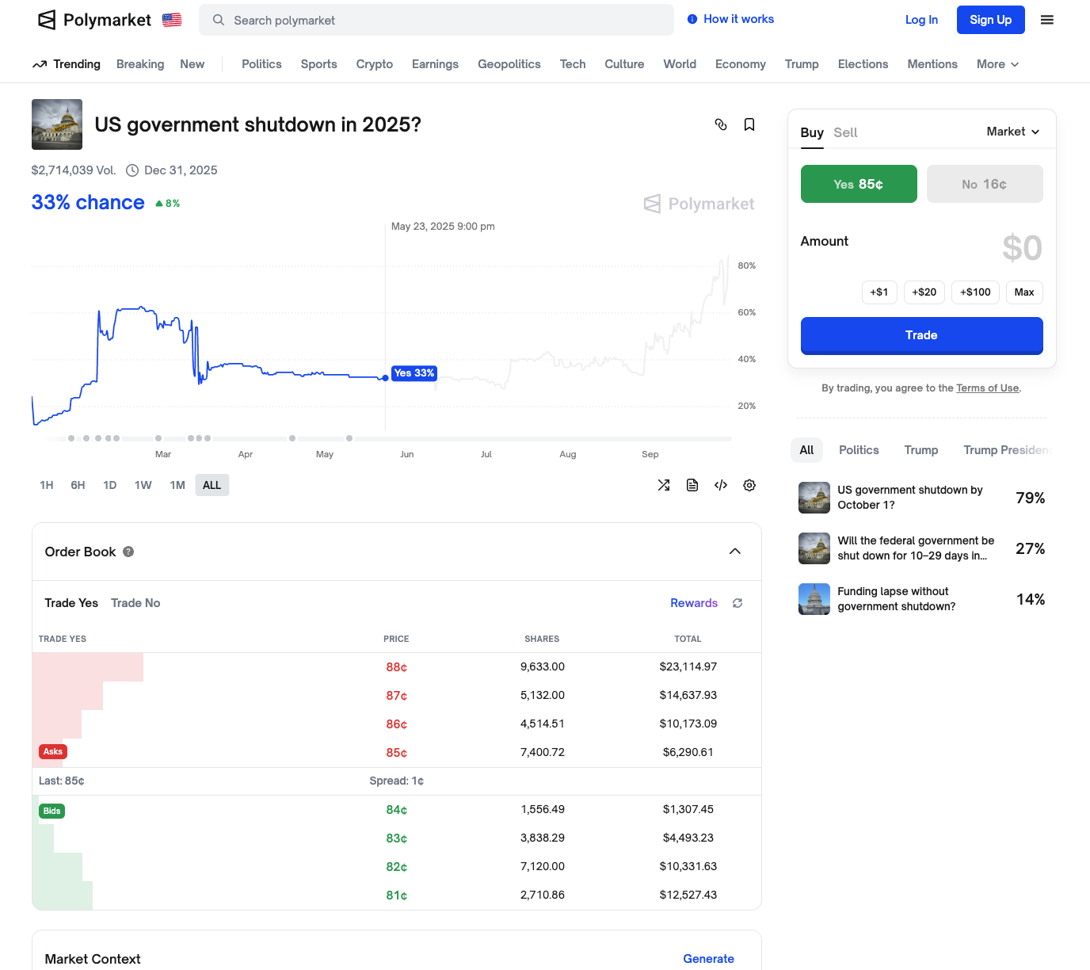Open the Market order type dropdown
Screen dimensions: 1090x970
(x=1013, y=132)
